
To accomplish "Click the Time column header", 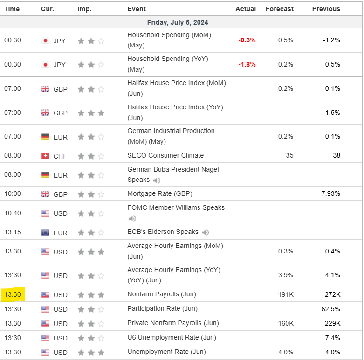I will coord(12,9).
